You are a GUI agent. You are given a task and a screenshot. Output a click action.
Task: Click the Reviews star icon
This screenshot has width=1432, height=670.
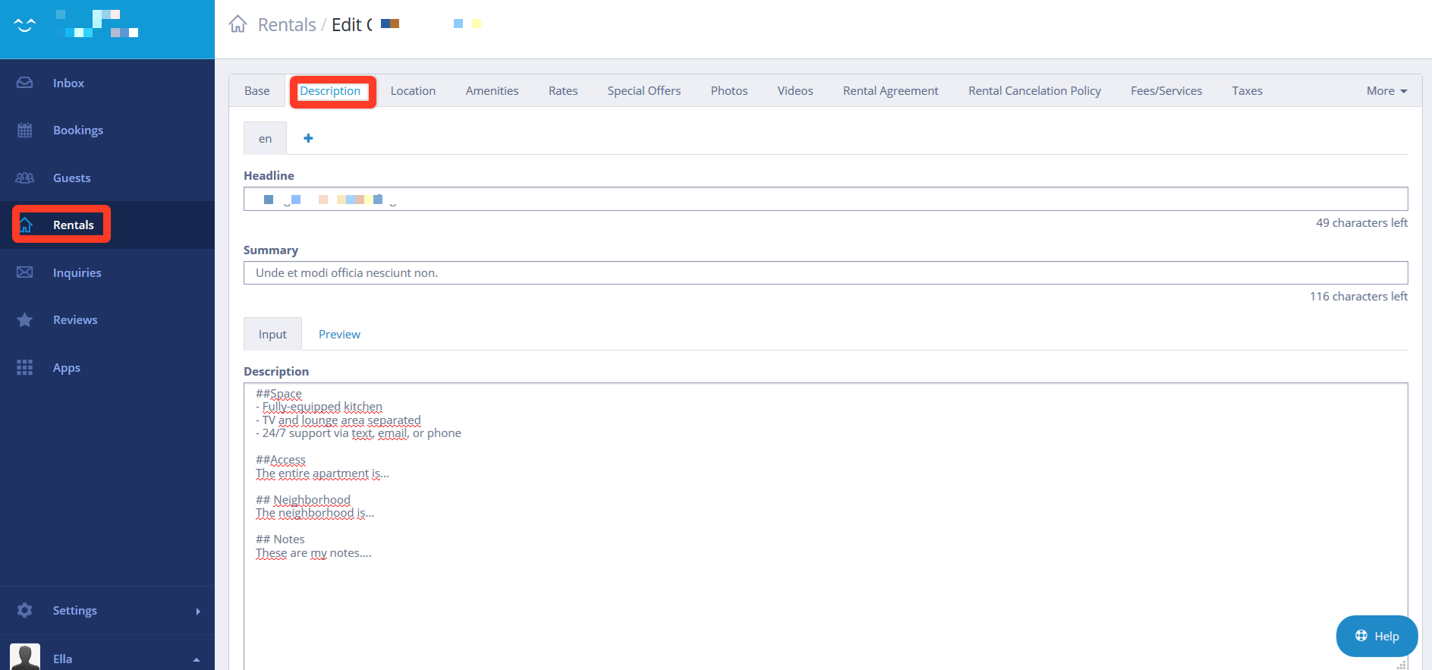coord(25,320)
